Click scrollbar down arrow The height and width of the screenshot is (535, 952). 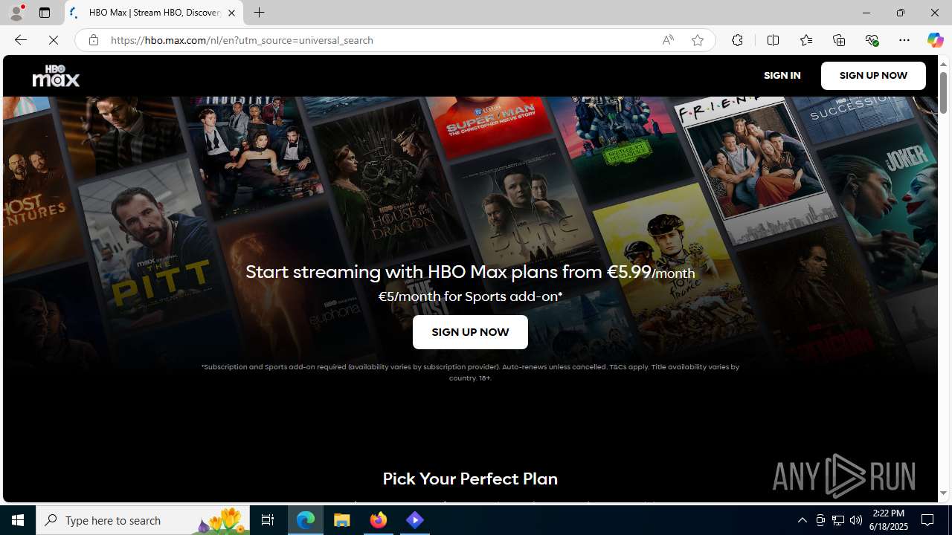tap(943, 493)
